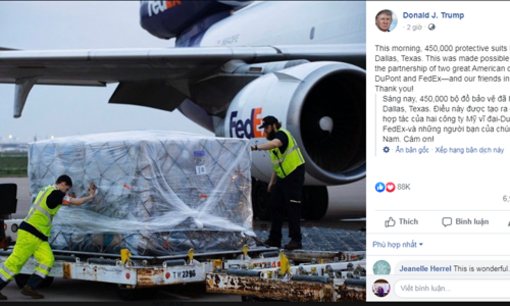Open translation settings gear icon
Image resolution: width=510 pixels, height=306 pixels.
pos(386,150)
